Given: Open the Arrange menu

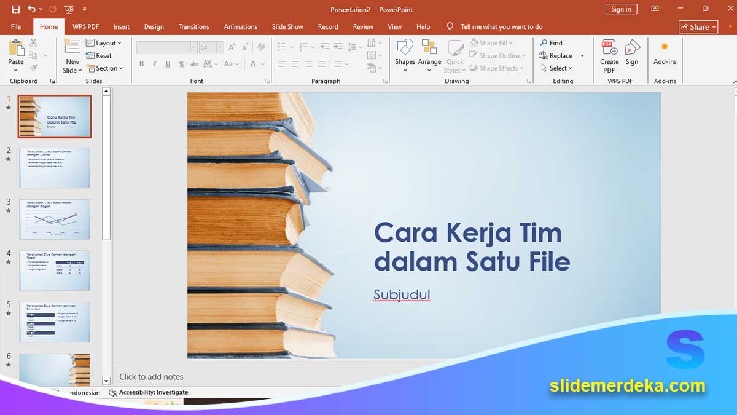Looking at the screenshot, I should point(429,55).
